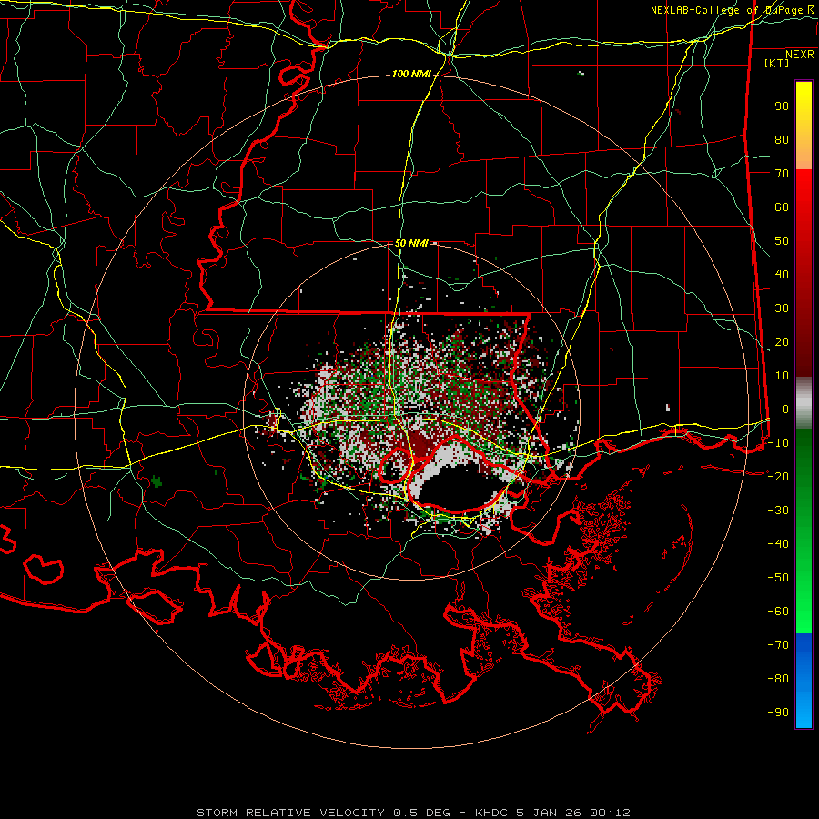Select the 0 knot scale label
Image resolution: width=819 pixels, height=819 pixels.
point(785,409)
